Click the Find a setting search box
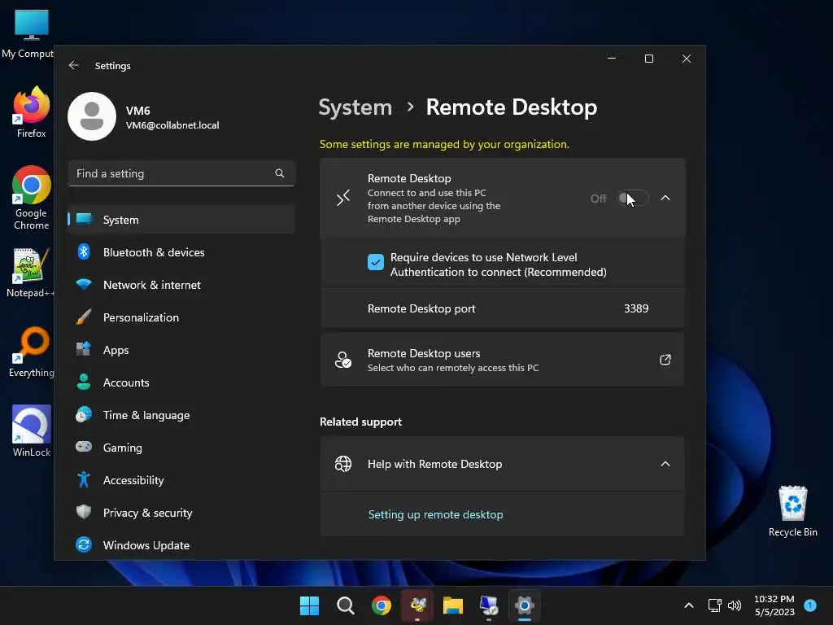The image size is (833, 625). pyautogui.click(x=181, y=173)
